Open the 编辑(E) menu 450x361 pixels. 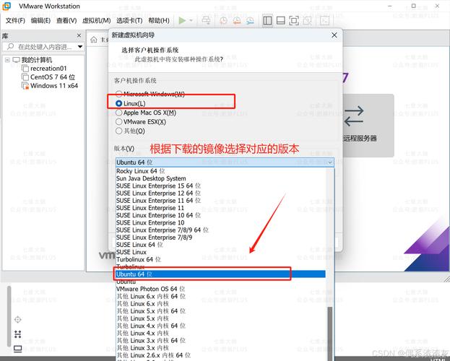click(x=40, y=20)
